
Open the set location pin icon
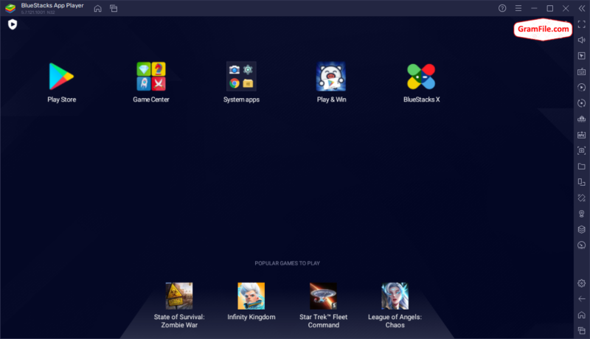582,214
